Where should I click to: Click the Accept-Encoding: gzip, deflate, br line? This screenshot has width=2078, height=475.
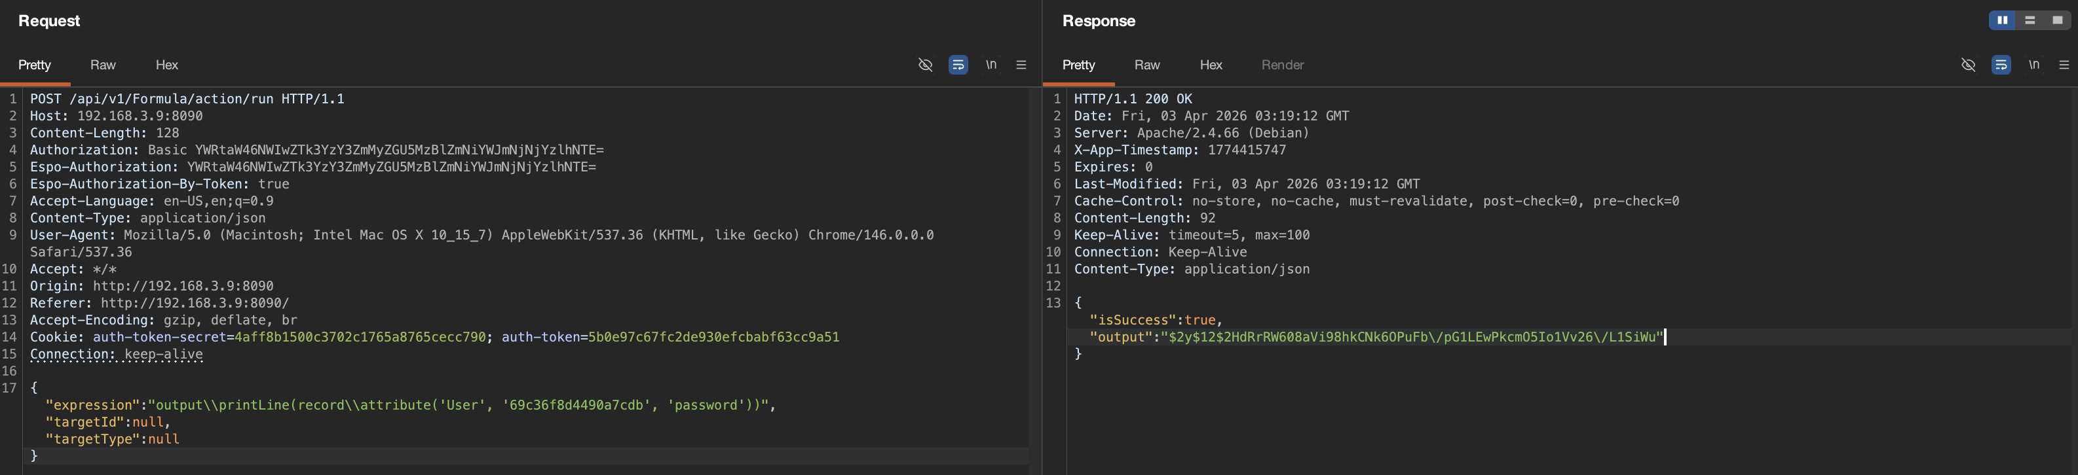point(164,320)
